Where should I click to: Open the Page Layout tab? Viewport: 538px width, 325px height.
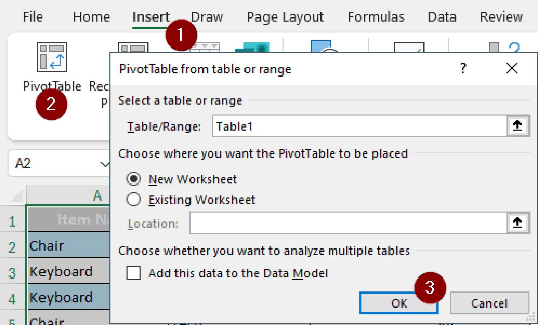[x=285, y=16]
